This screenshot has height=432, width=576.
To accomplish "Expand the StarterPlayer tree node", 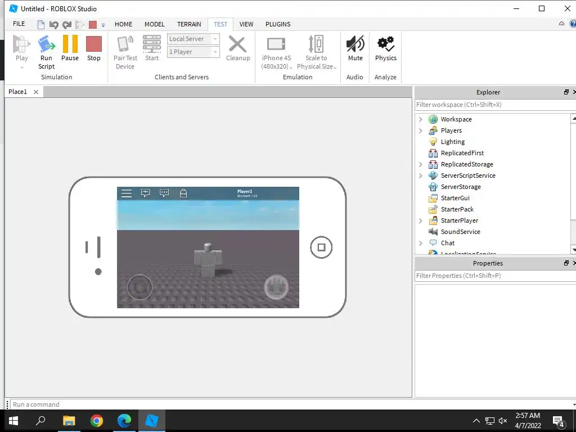I will pos(421,220).
